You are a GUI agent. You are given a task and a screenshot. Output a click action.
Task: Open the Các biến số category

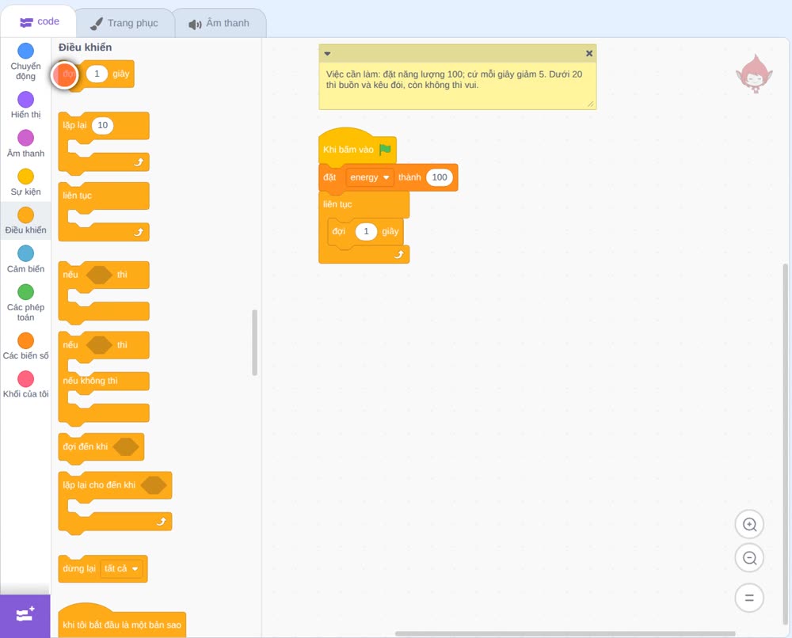25,346
